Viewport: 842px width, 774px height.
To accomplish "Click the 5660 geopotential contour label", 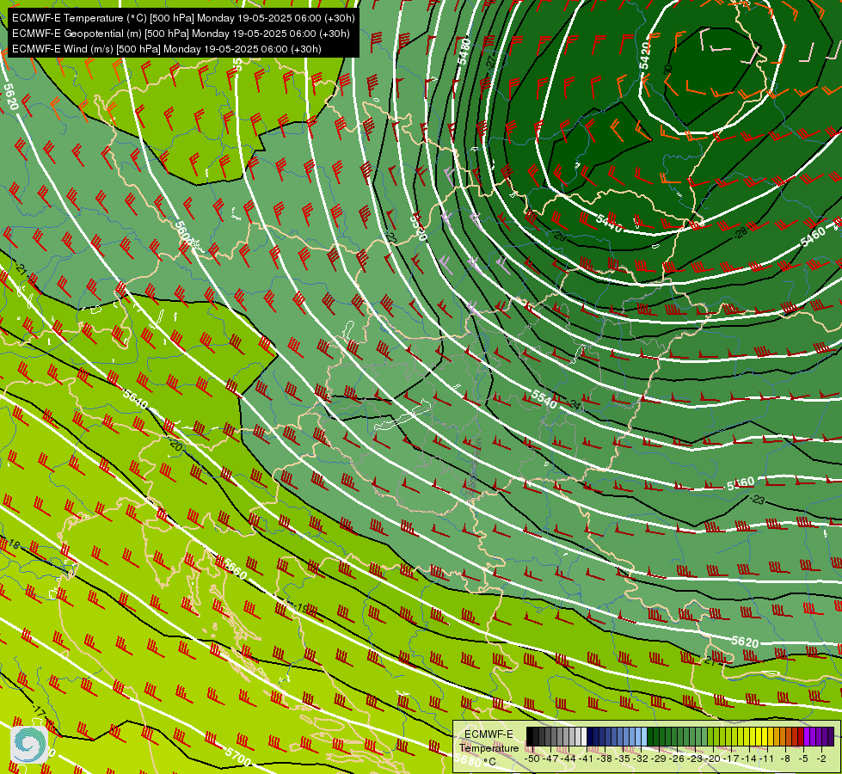I will pyautogui.click(x=234, y=568).
